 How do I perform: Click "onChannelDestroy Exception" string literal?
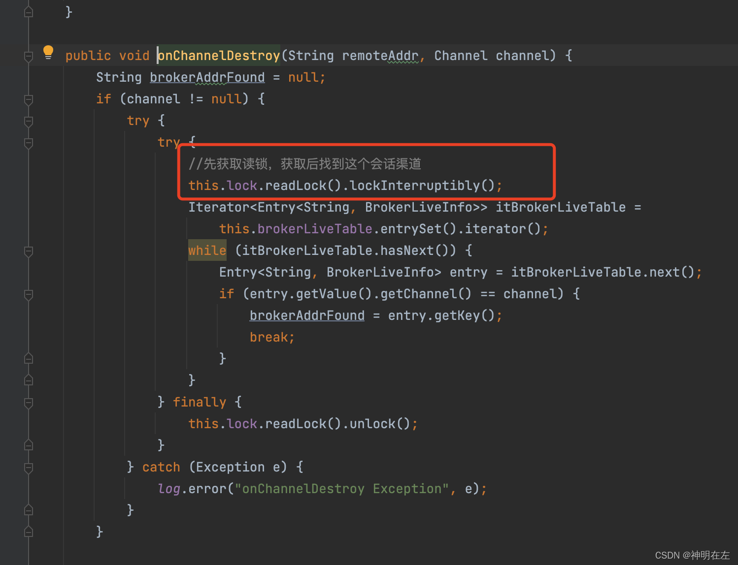coord(341,489)
